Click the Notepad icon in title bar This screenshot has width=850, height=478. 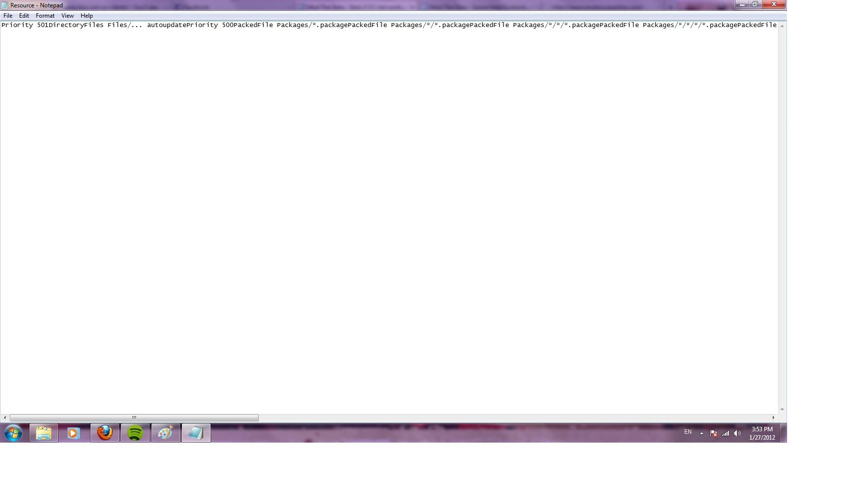pos(4,5)
